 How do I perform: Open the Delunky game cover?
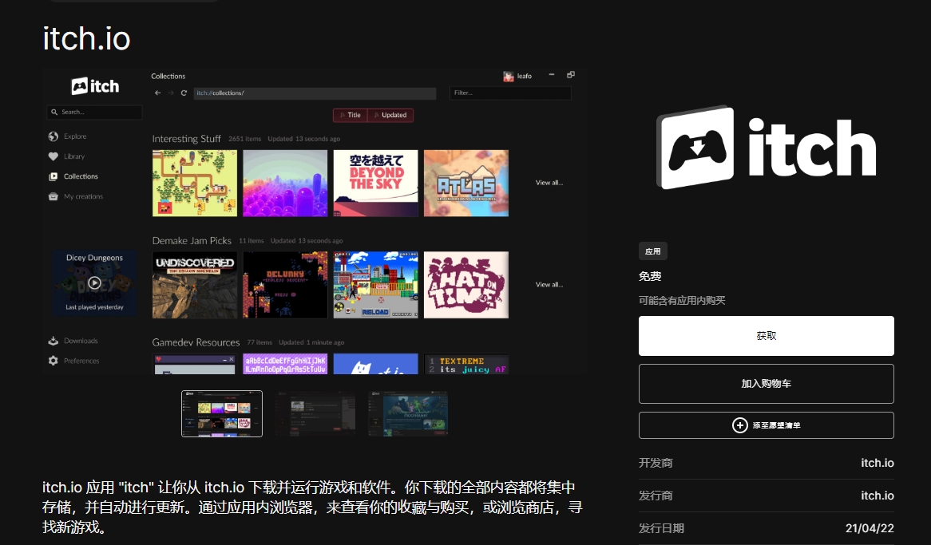click(x=285, y=285)
